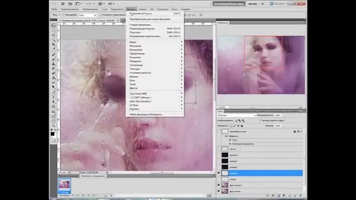356x200 pixels.
Task: Switch to the 'Дизайн' workspace
Action: 253,4
